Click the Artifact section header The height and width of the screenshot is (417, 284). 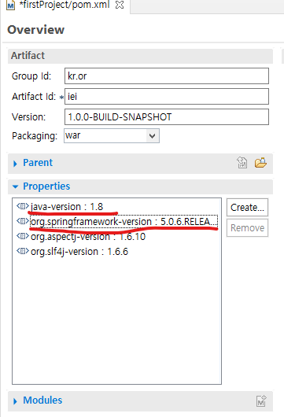(x=140, y=56)
